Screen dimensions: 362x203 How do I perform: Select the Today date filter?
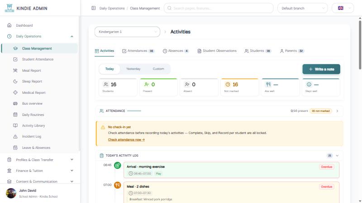click(110, 69)
